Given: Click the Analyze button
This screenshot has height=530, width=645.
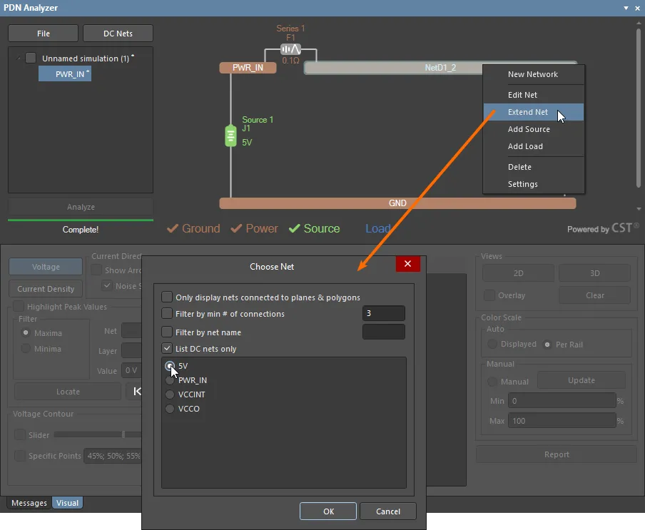Looking at the screenshot, I should (81, 207).
